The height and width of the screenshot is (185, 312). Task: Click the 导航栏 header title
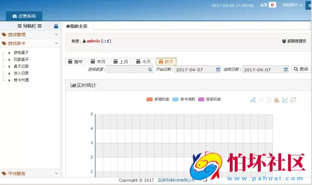pos(30,26)
